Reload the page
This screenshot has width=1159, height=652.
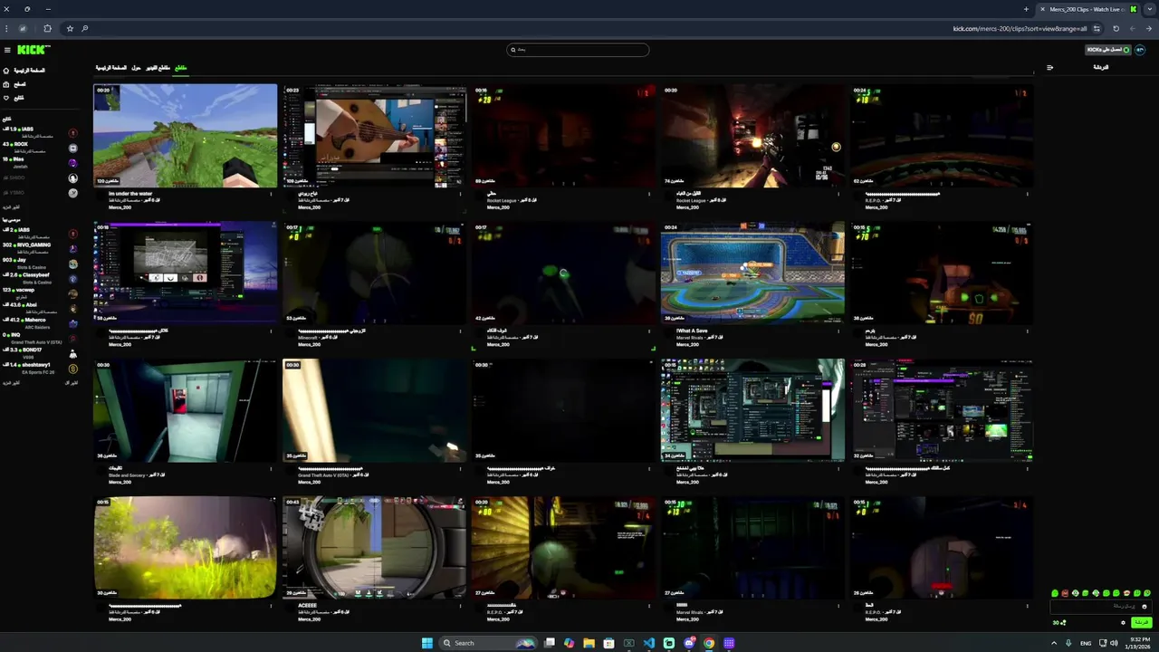pyautogui.click(x=1116, y=28)
